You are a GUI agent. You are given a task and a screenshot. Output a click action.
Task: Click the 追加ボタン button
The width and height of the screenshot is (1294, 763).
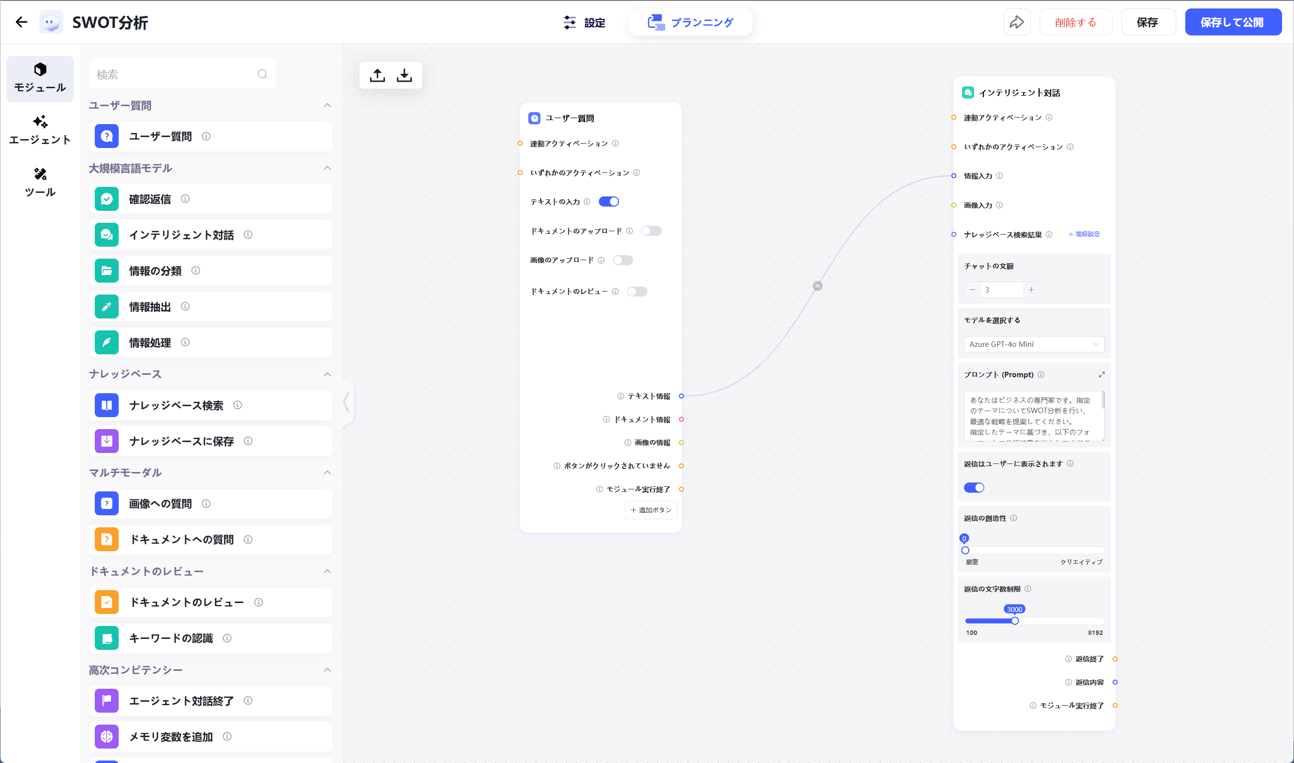point(651,510)
